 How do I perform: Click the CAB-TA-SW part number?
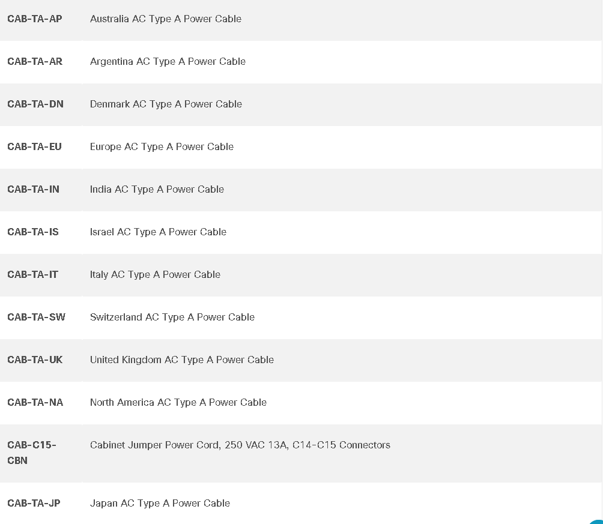coord(37,317)
